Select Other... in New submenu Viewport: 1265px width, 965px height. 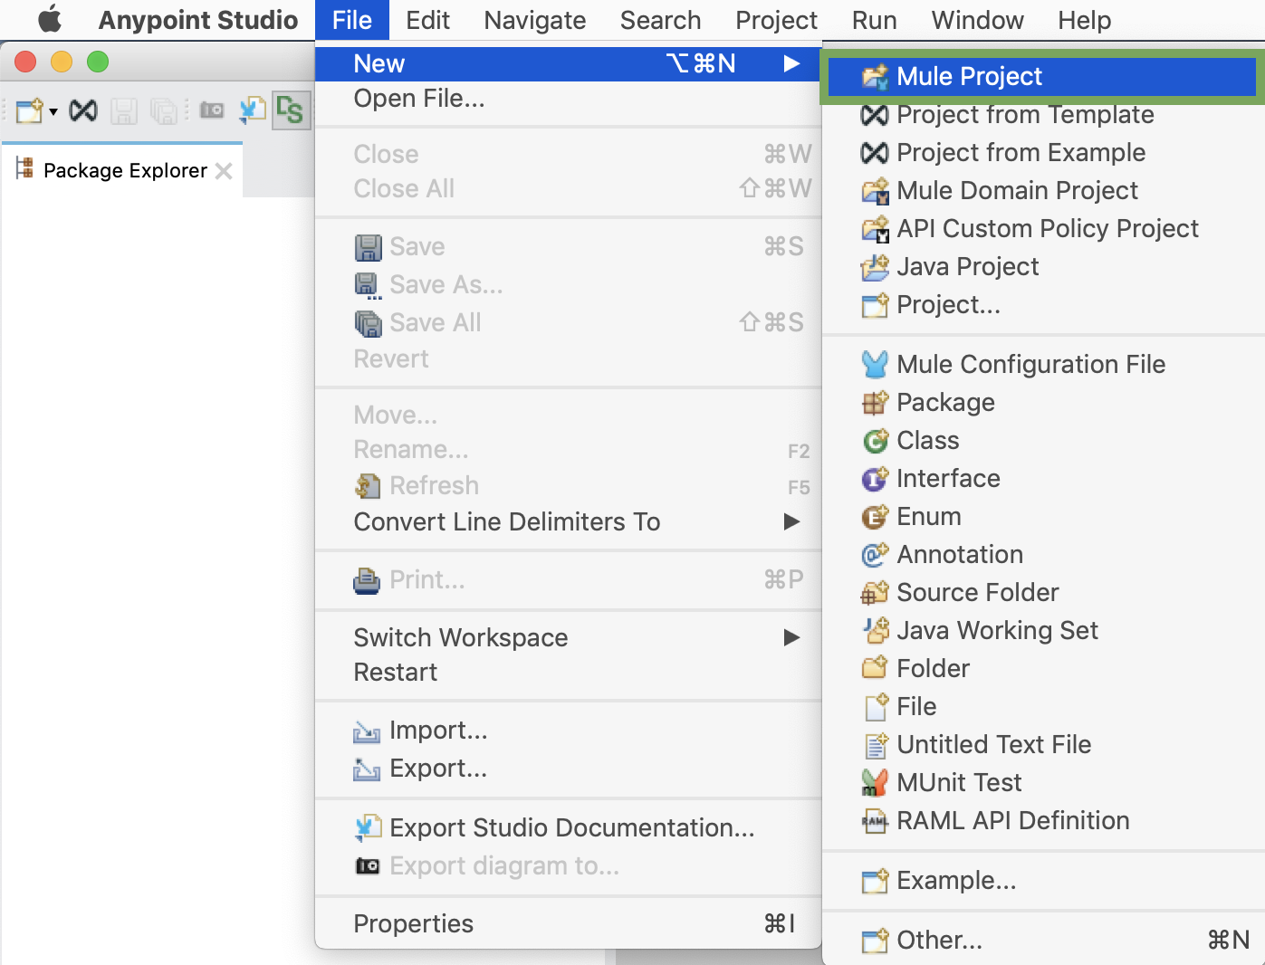[x=1043, y=940]
